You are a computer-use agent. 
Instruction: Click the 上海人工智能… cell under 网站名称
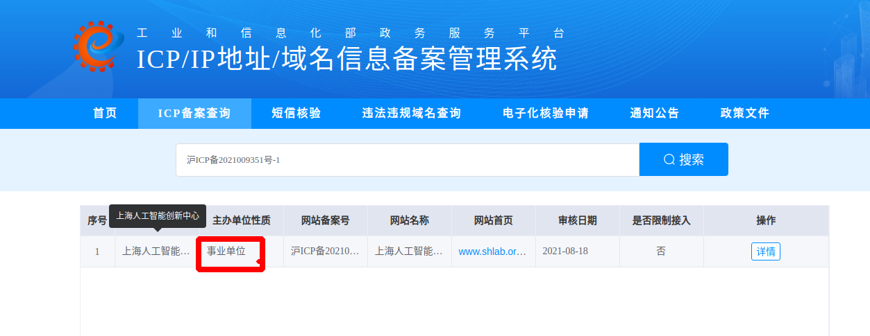[410, 251]
